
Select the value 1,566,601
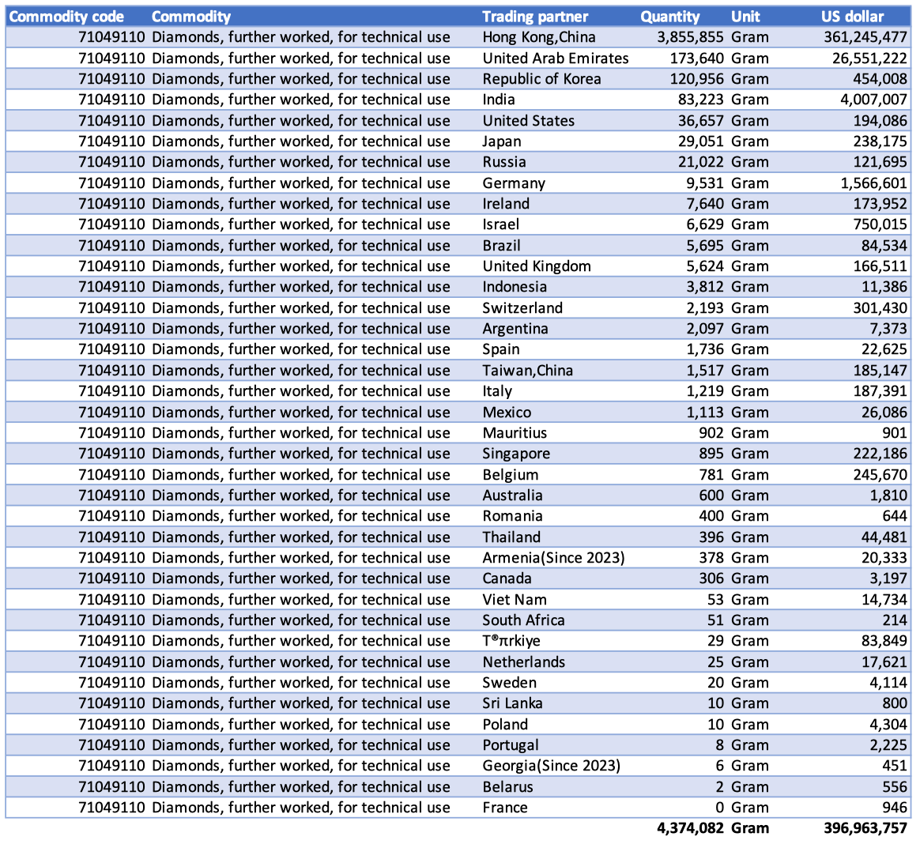coord(873,183)
